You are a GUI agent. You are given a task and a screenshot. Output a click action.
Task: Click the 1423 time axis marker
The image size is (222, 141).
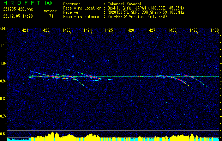coord(67,30)
